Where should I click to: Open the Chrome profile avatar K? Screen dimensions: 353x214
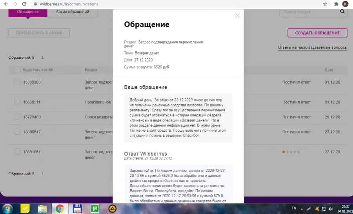point(345,4)
